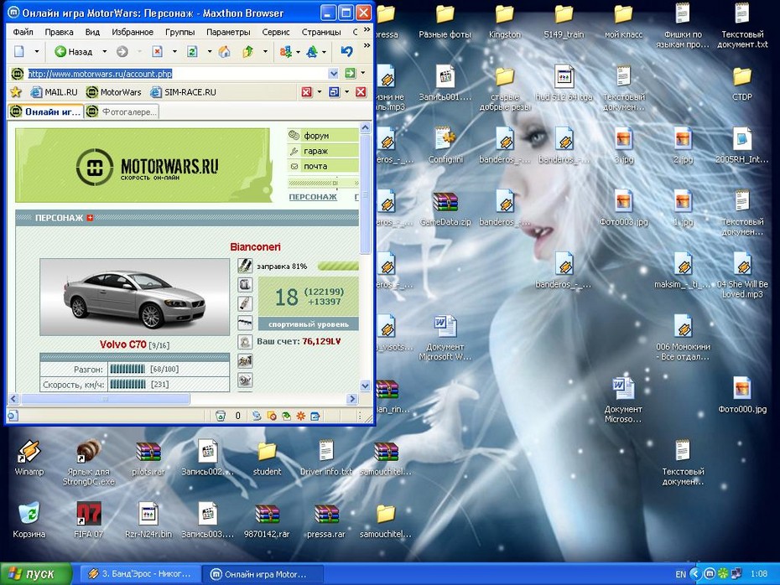Go back with the Назад button
The width and height of the screenshot is (780, 585).
[74, 51]
